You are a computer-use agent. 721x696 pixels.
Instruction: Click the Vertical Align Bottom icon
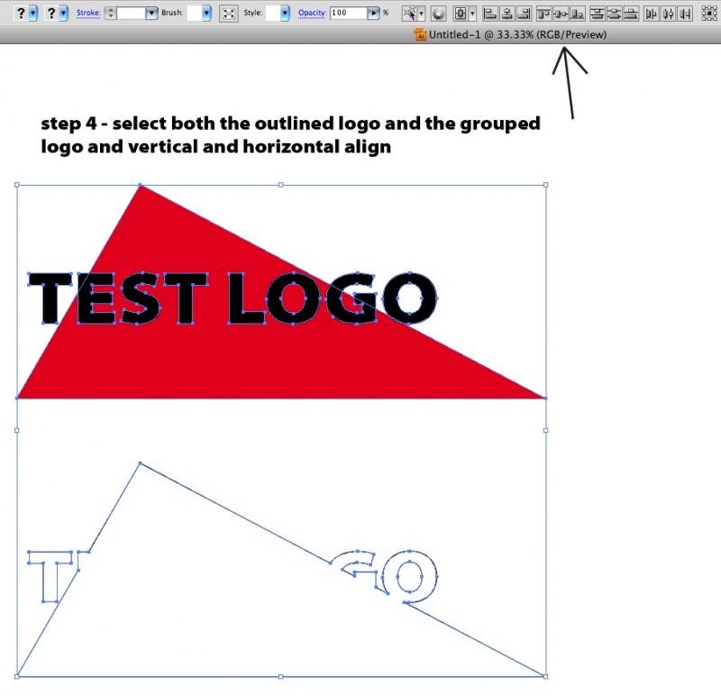tap(578, 14)
